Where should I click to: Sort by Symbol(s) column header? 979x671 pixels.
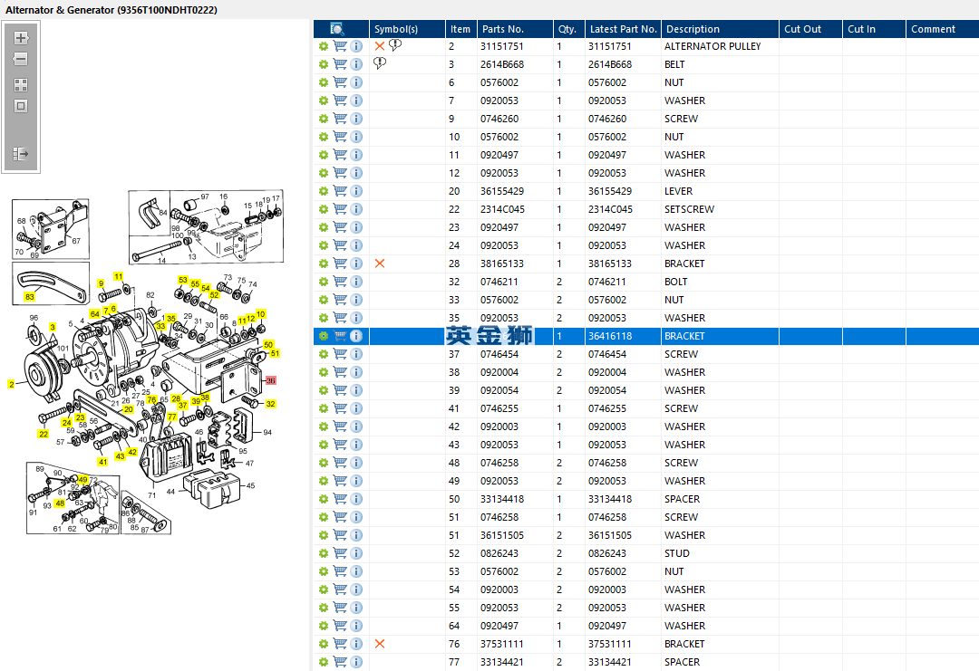[x=407, y=29]
